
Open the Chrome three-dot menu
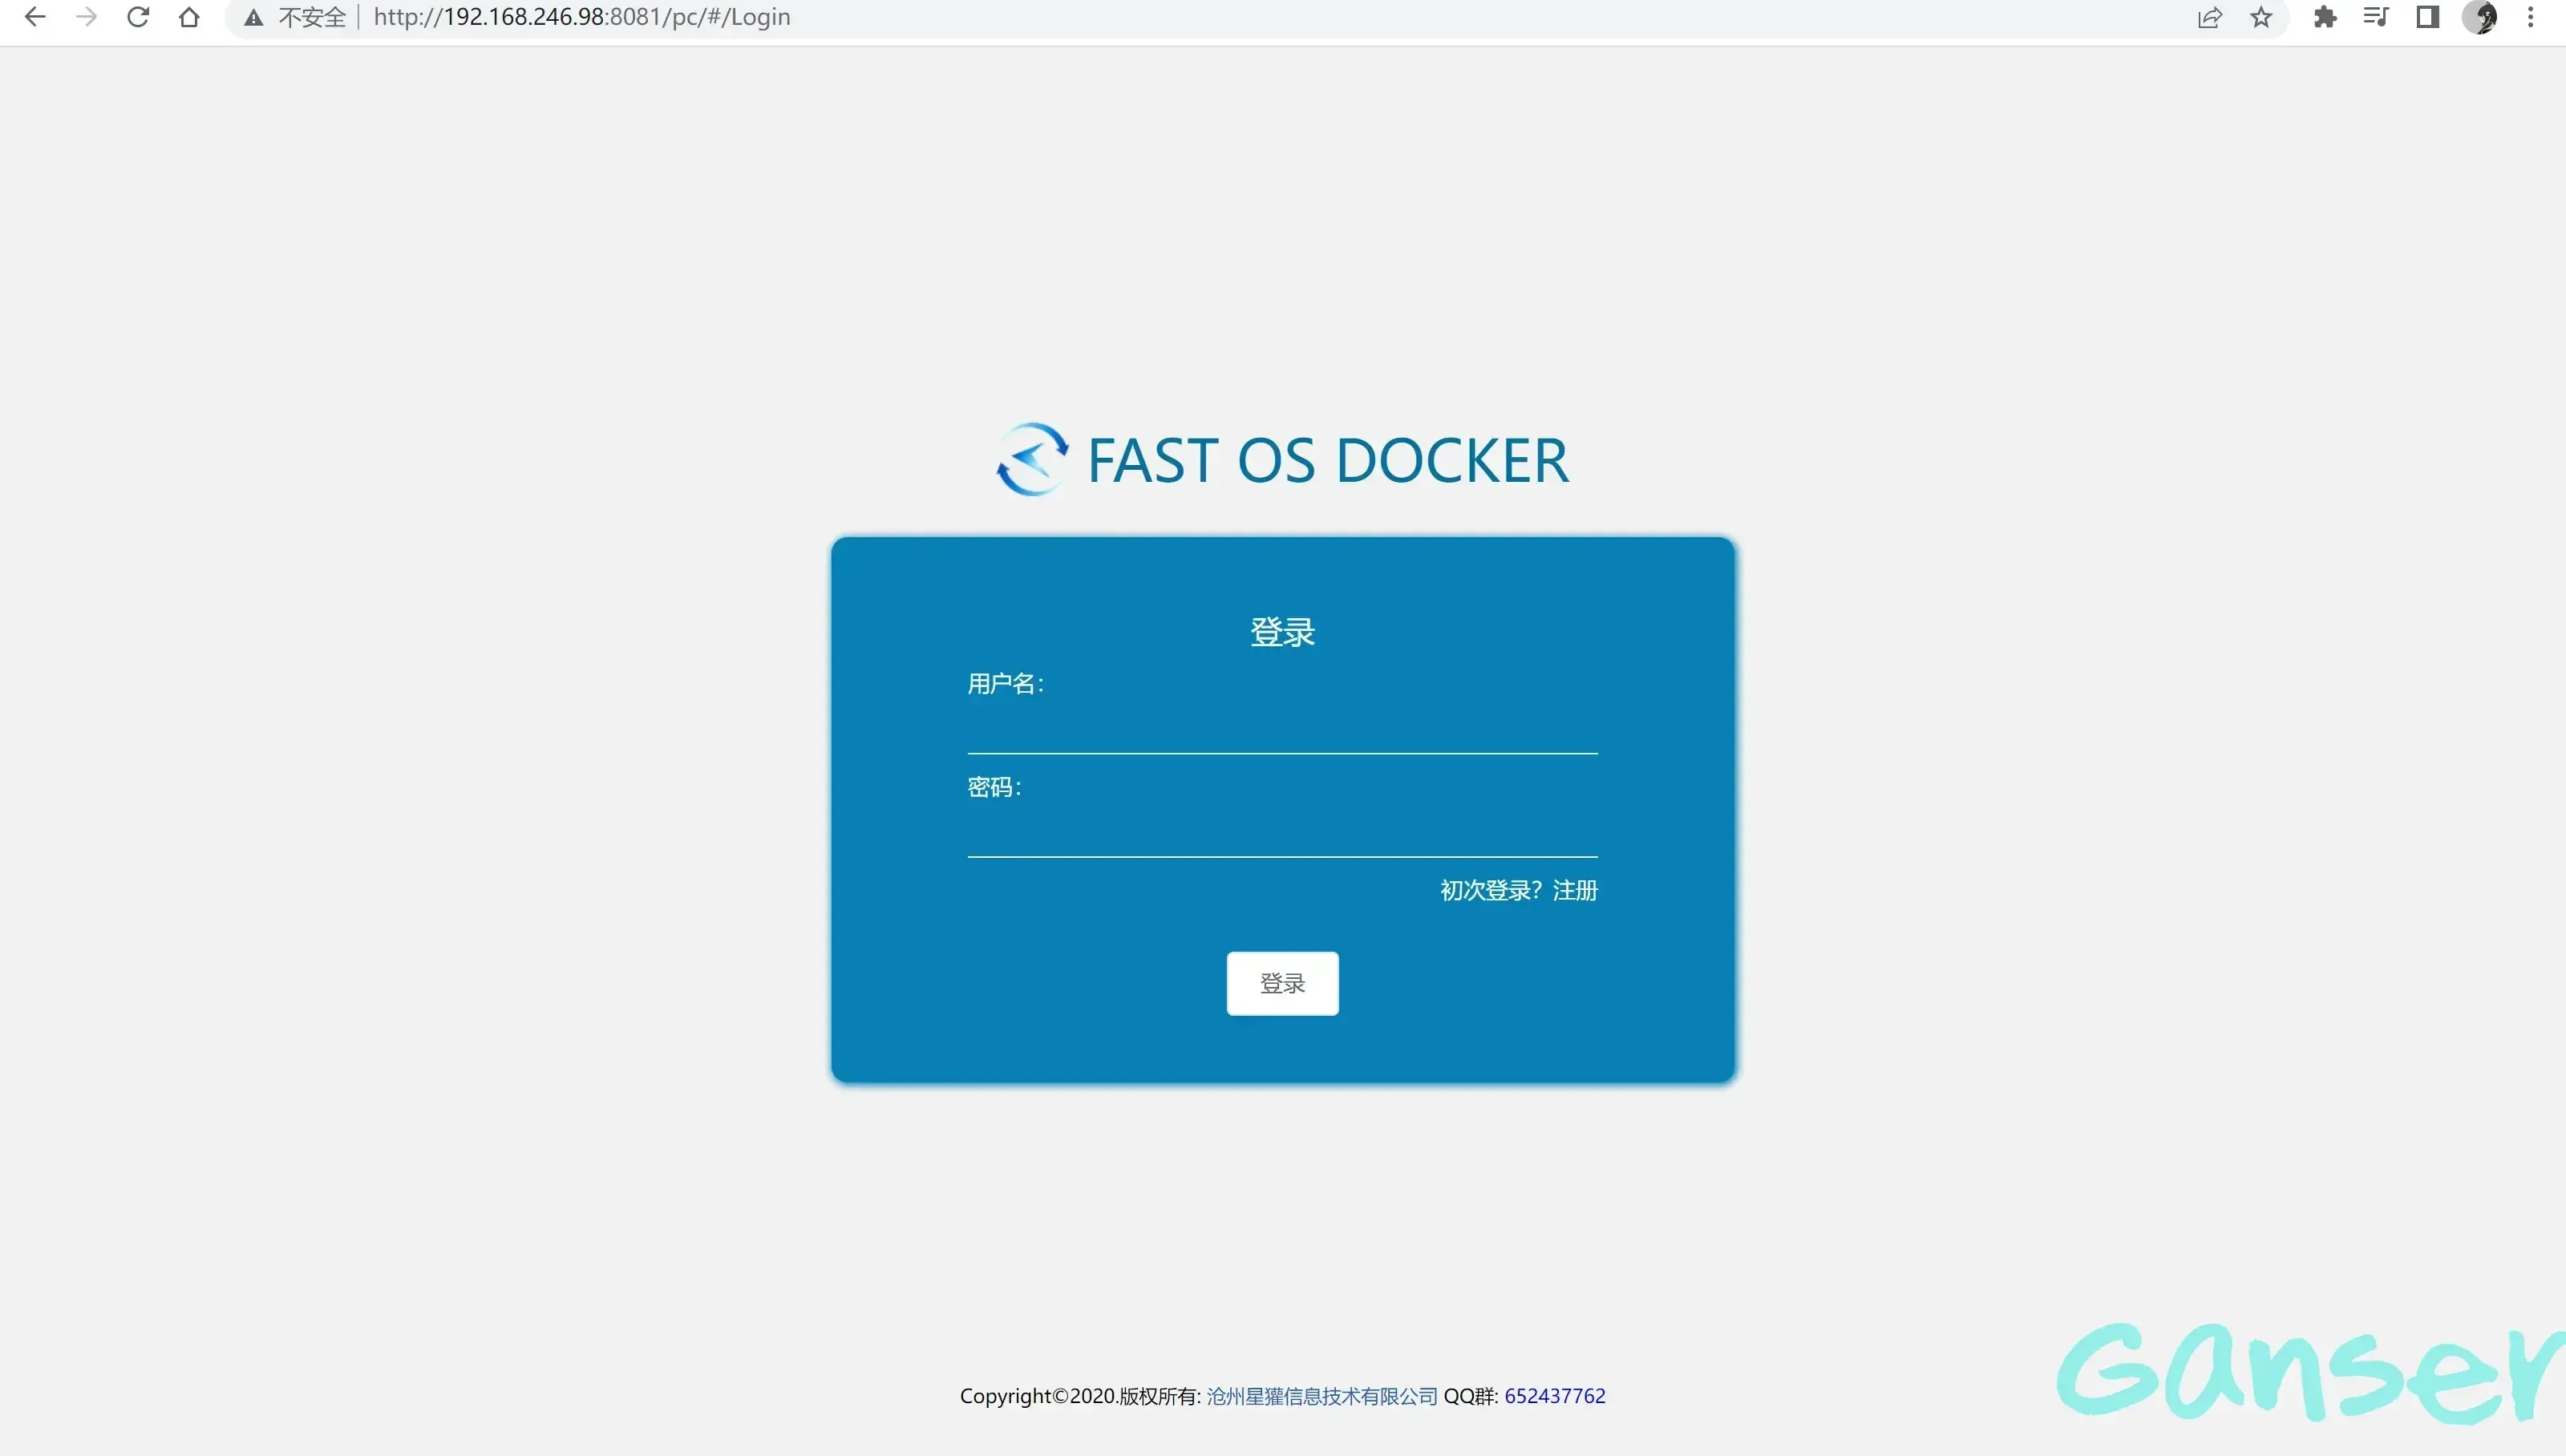tap(2531, 17)
